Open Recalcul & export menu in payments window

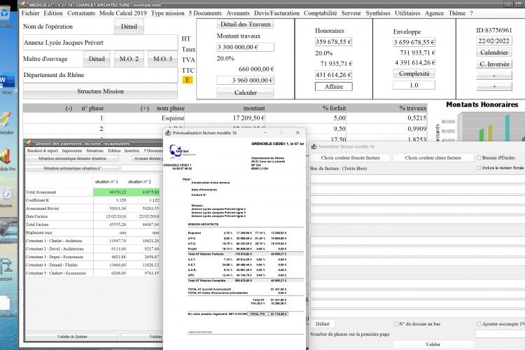click(43, 150)
